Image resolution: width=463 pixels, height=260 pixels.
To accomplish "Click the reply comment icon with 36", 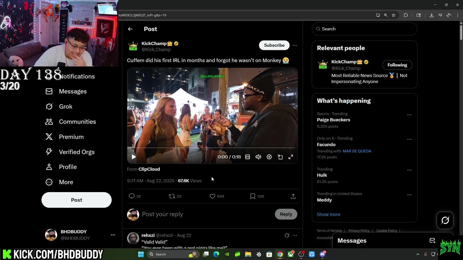I will (x=135, y=196).
